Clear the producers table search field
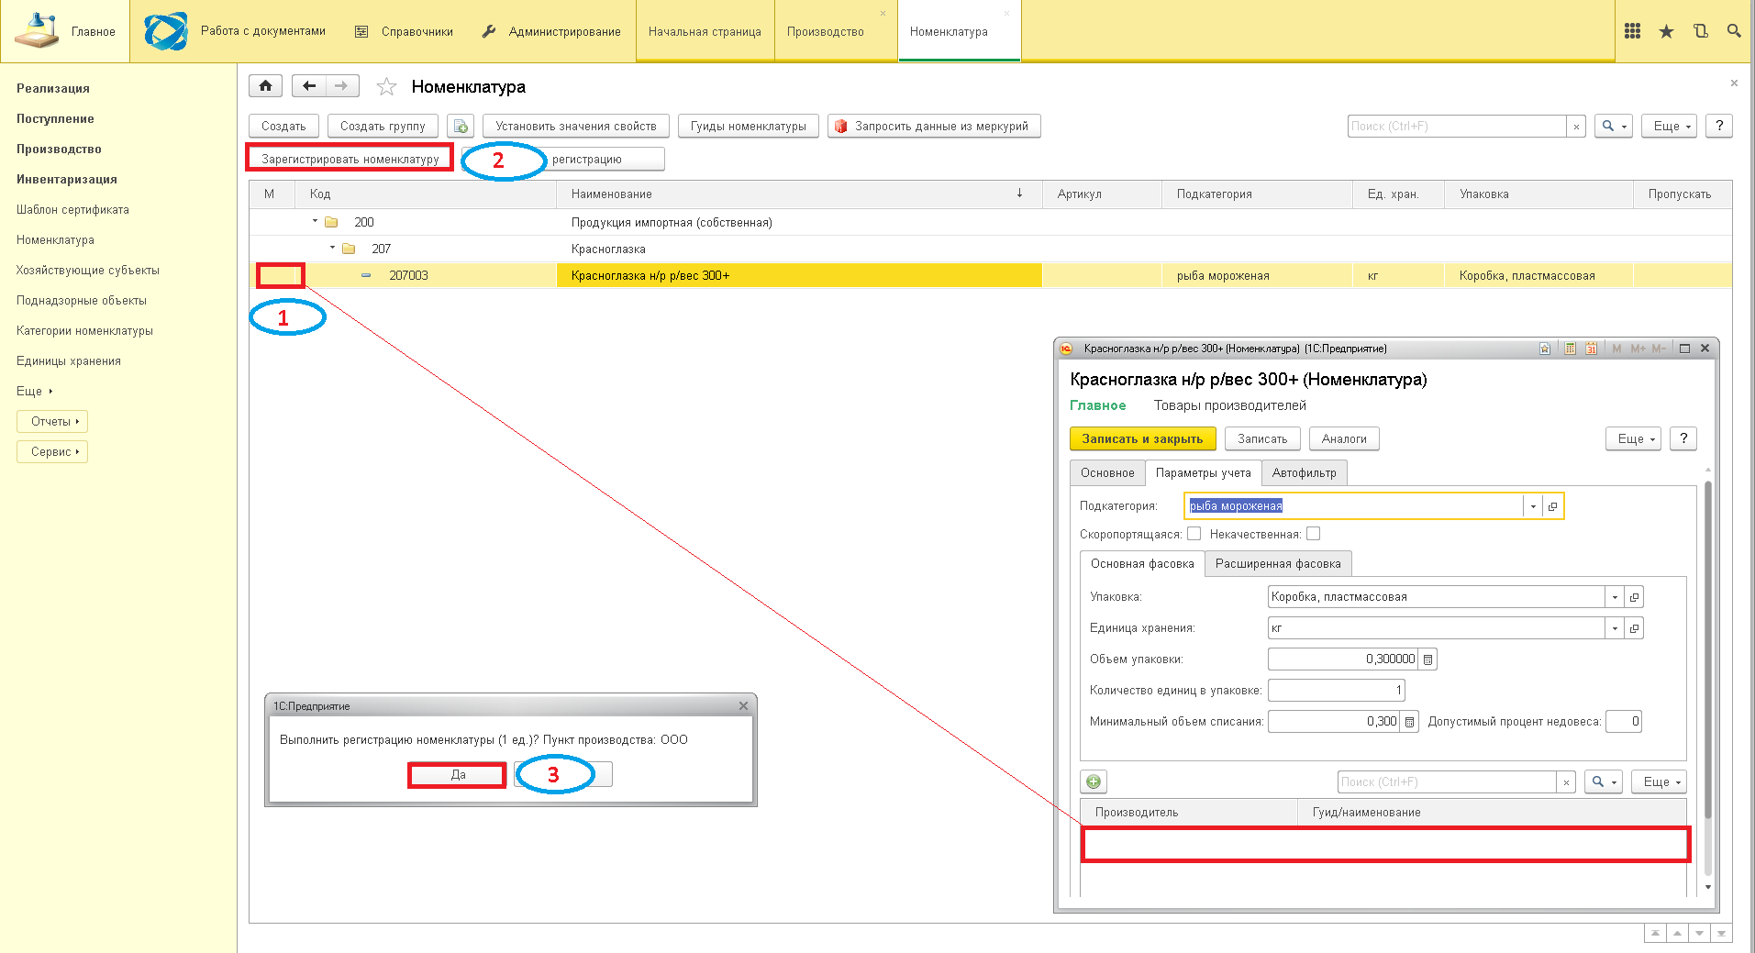Image resolution: width=1755 pixels, height=953 pixels. click(x=1567, y=782)
